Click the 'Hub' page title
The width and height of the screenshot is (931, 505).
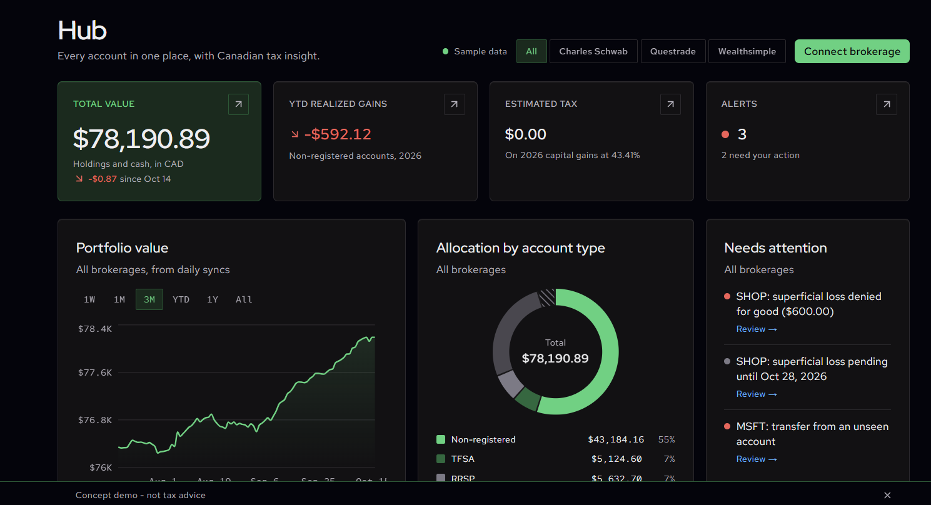click(83, 30)
